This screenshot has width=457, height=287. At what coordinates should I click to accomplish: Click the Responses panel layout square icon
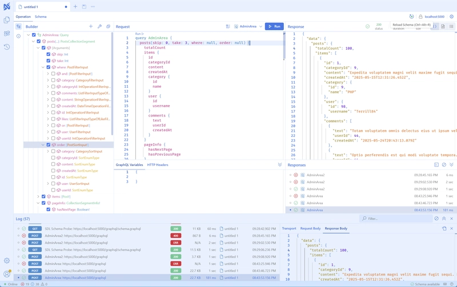pos(436,165)
